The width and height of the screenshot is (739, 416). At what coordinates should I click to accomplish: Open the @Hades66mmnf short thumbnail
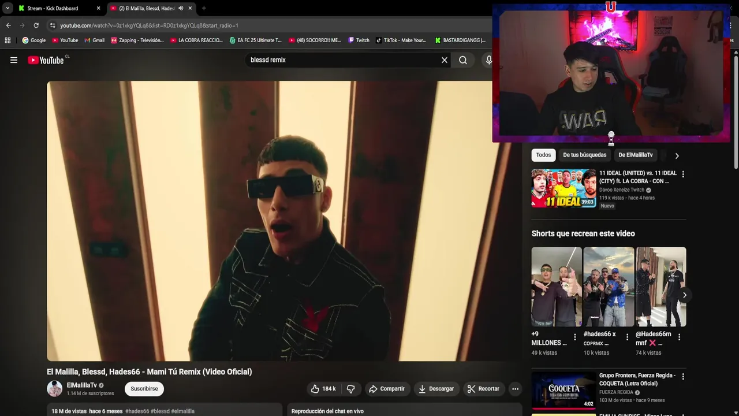(661, 287)
